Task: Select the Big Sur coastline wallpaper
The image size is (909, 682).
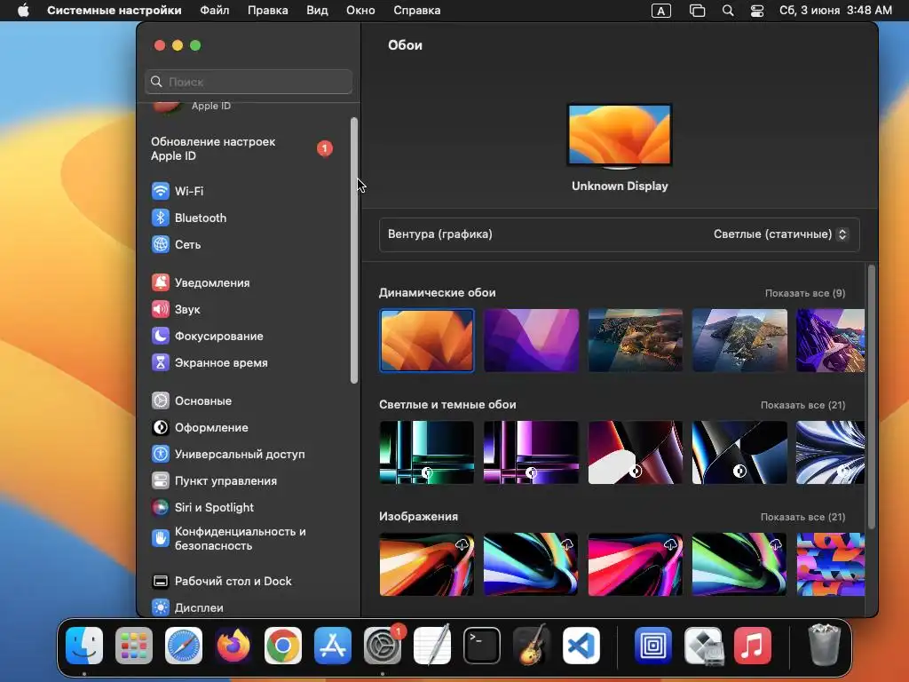Action: [636, 340]
